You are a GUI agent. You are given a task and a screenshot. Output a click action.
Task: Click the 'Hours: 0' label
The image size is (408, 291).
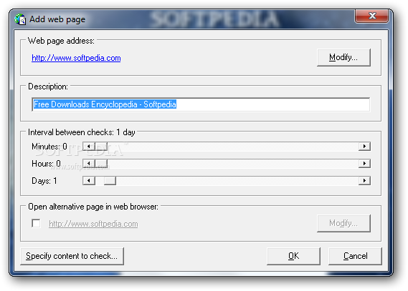[x=46, y=164]
